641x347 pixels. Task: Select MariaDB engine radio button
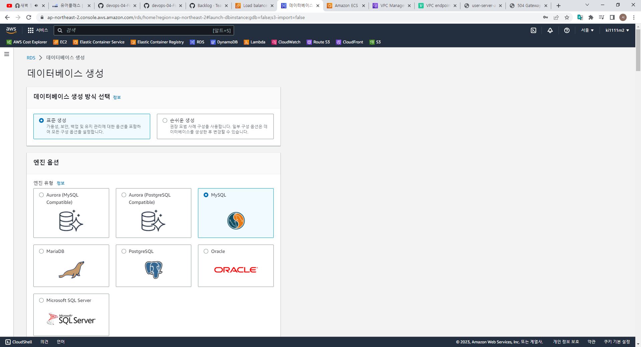(41, 251)
